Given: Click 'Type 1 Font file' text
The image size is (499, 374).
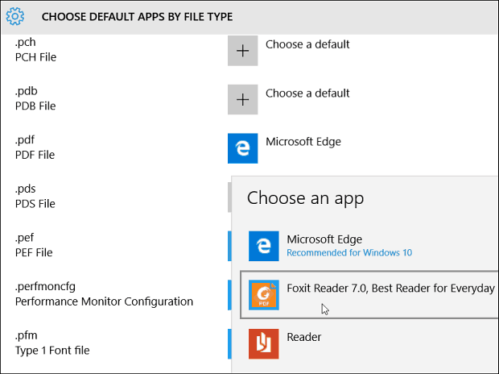Looking at the screenshot, I should coord(52,351).
